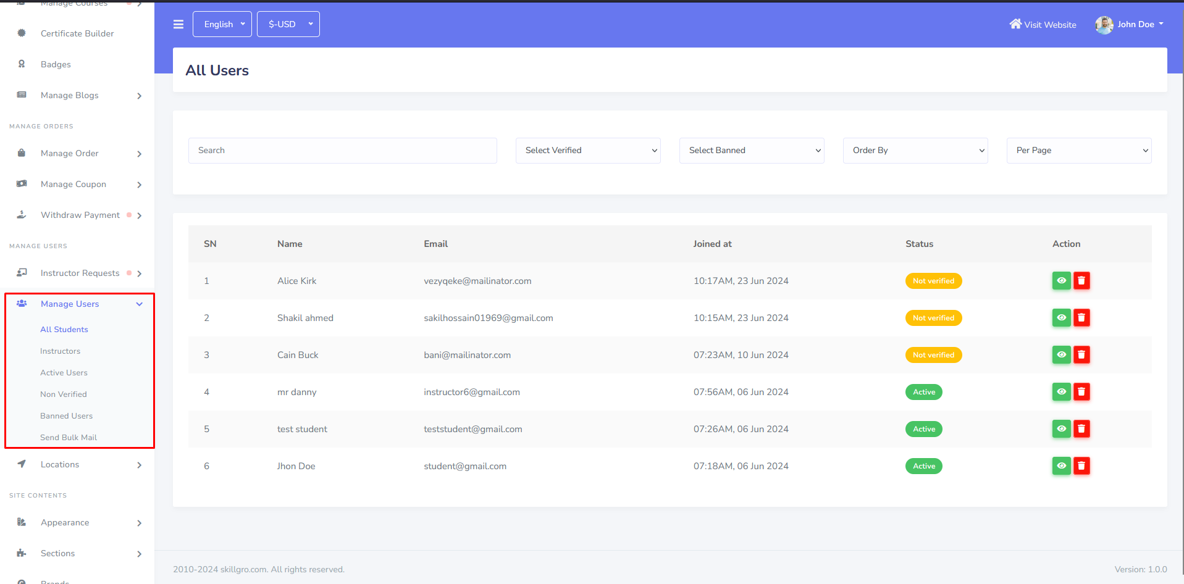Expand the Manage Order chevron
The image size is (1184, 584).
(140, 154)
